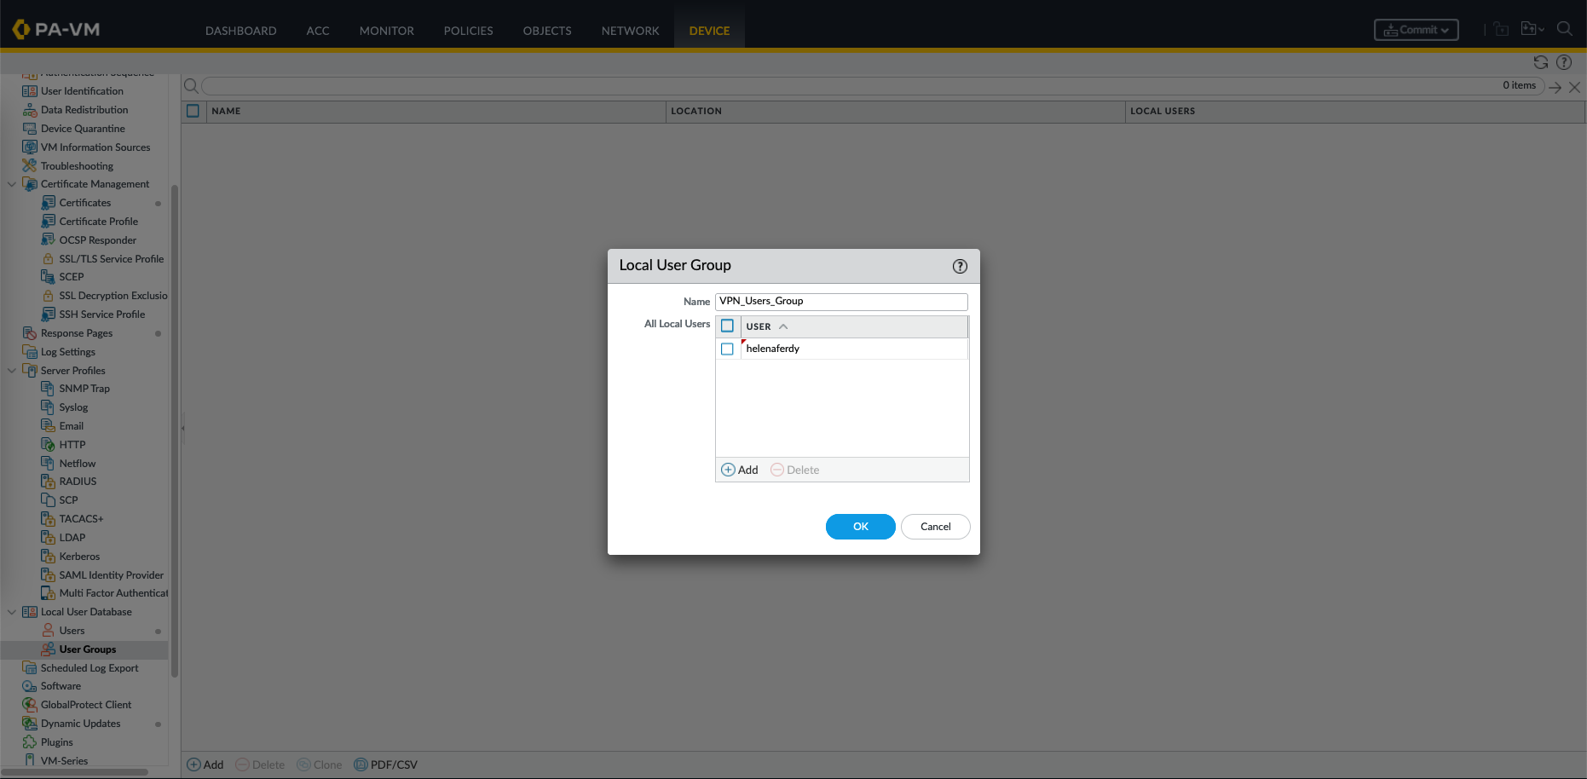1587x779 pixels.
Task: Select the Users node under Local User Database
Action: pos(72,631)
